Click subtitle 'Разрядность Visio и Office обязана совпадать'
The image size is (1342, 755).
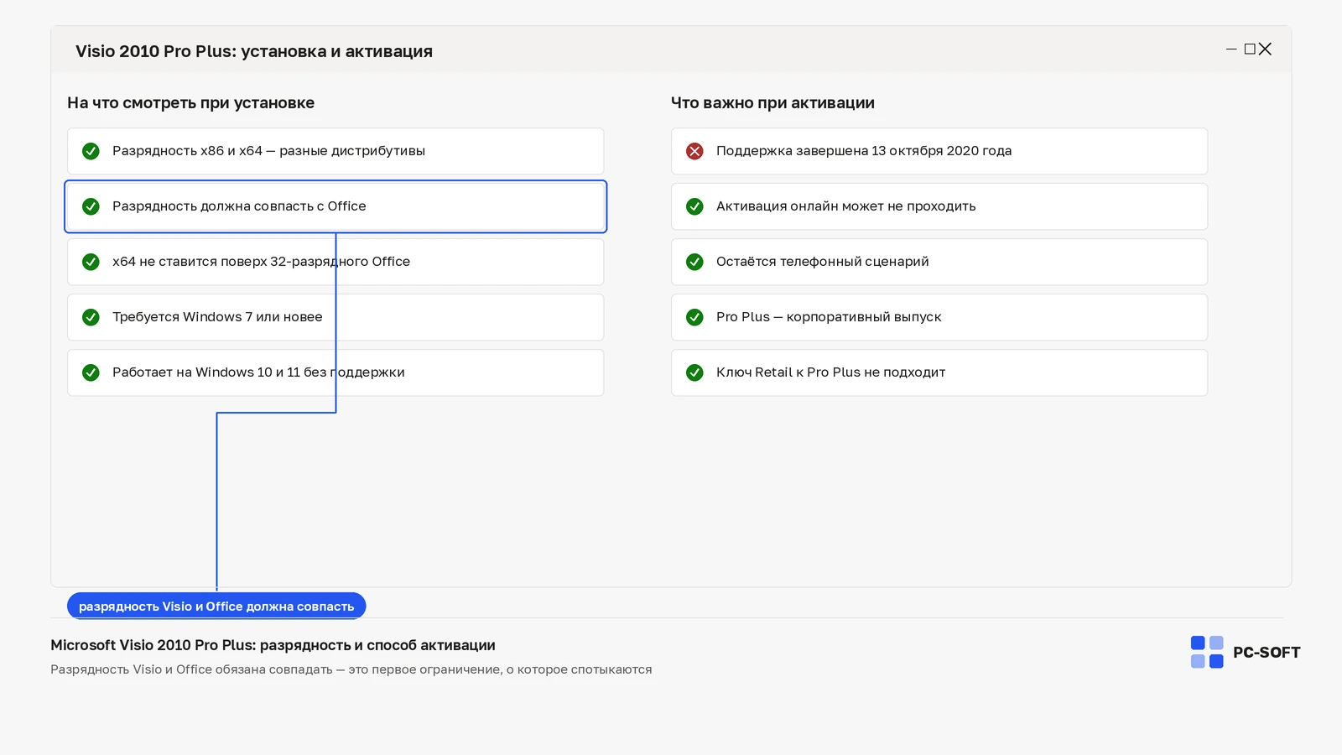[x=191, y=669]
